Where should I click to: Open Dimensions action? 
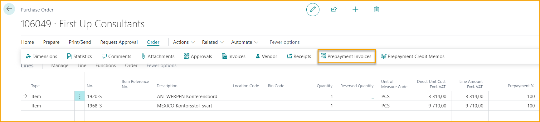pos(41,56)
